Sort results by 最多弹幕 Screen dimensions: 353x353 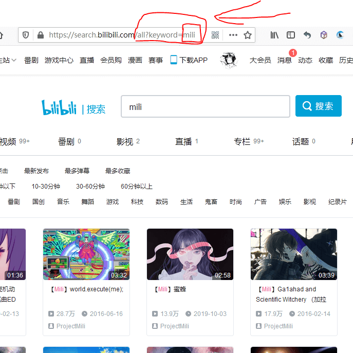pyautogui.click(x=77, y=171)
